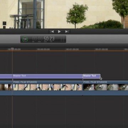The width and height of the screenshot is (128, 128).
Task: Click the ruler at 00:01:05:00
Action: [x=102, y=49]
